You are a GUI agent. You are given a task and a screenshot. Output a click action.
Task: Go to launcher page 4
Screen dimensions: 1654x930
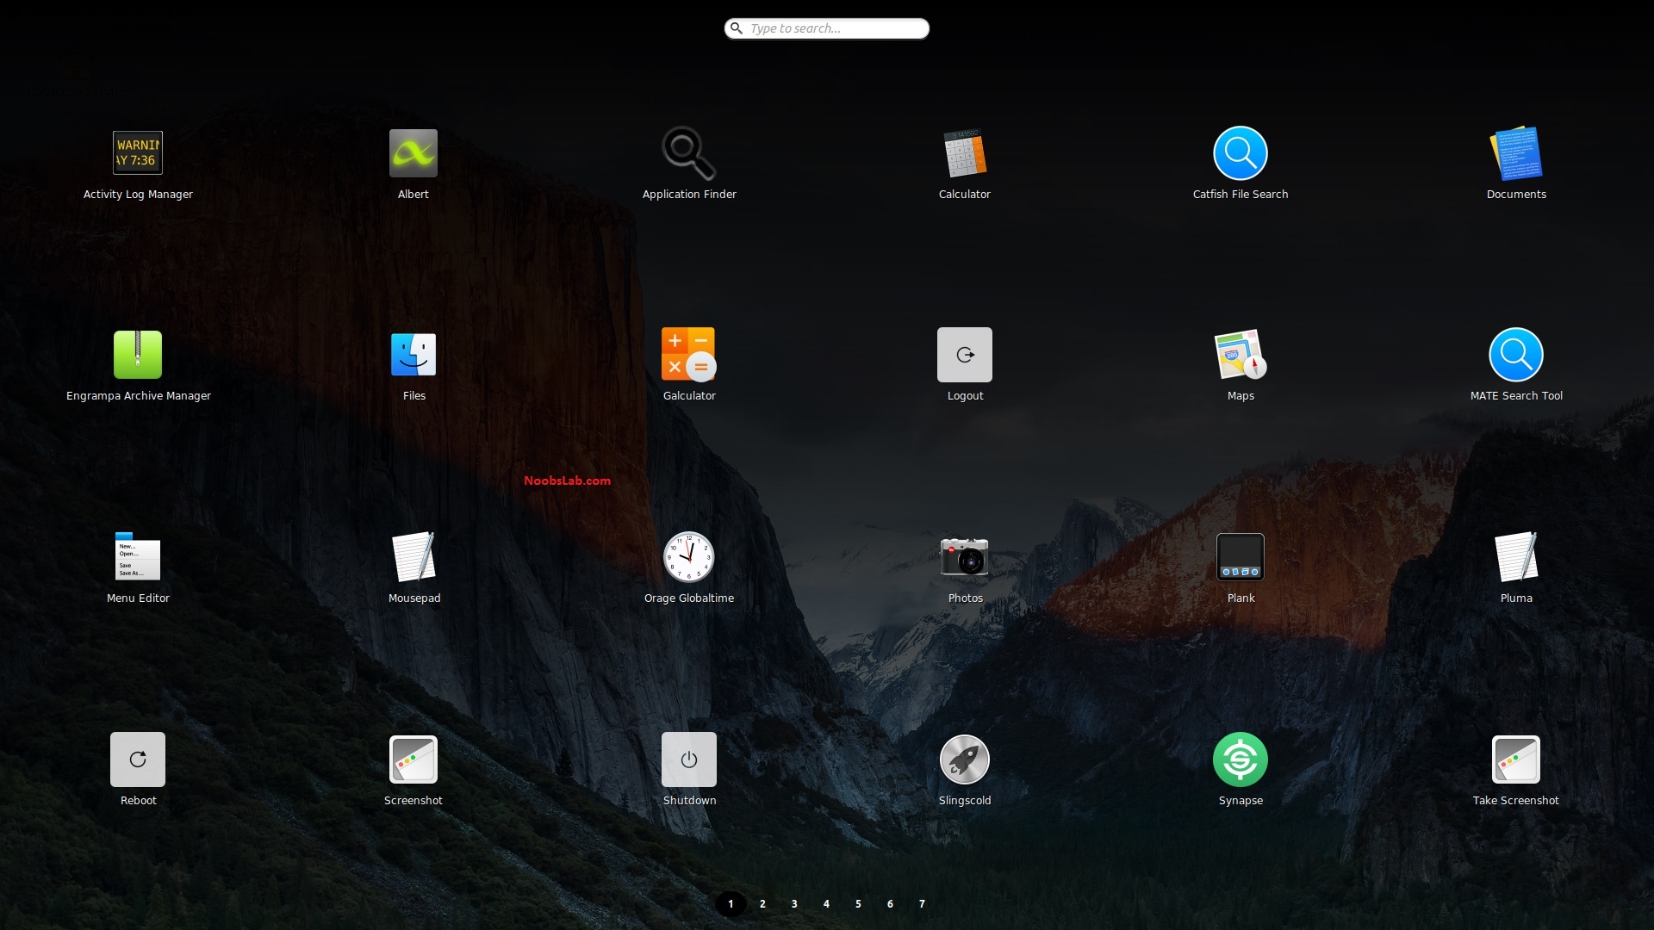tap(826, 903)
